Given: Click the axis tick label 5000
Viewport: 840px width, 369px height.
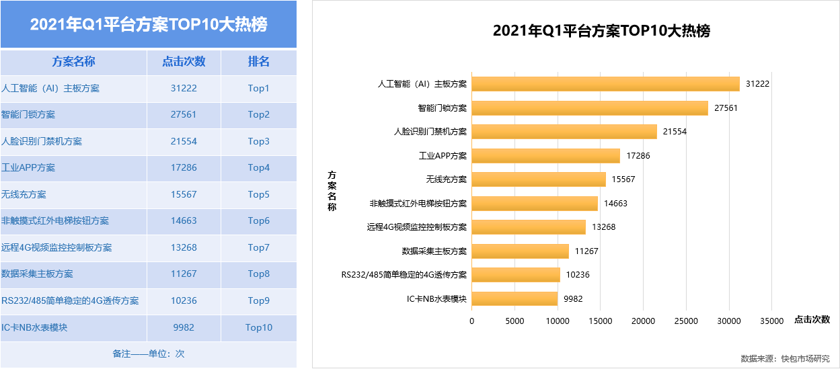Looking at the screenshot, I should coord(514,321).
